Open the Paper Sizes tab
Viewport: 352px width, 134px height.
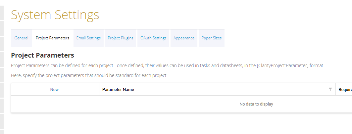pyautogui.click(x=212, y=38)
